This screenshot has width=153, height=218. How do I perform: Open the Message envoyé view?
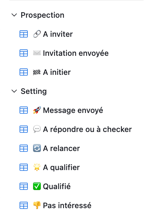tap(73, 110)
